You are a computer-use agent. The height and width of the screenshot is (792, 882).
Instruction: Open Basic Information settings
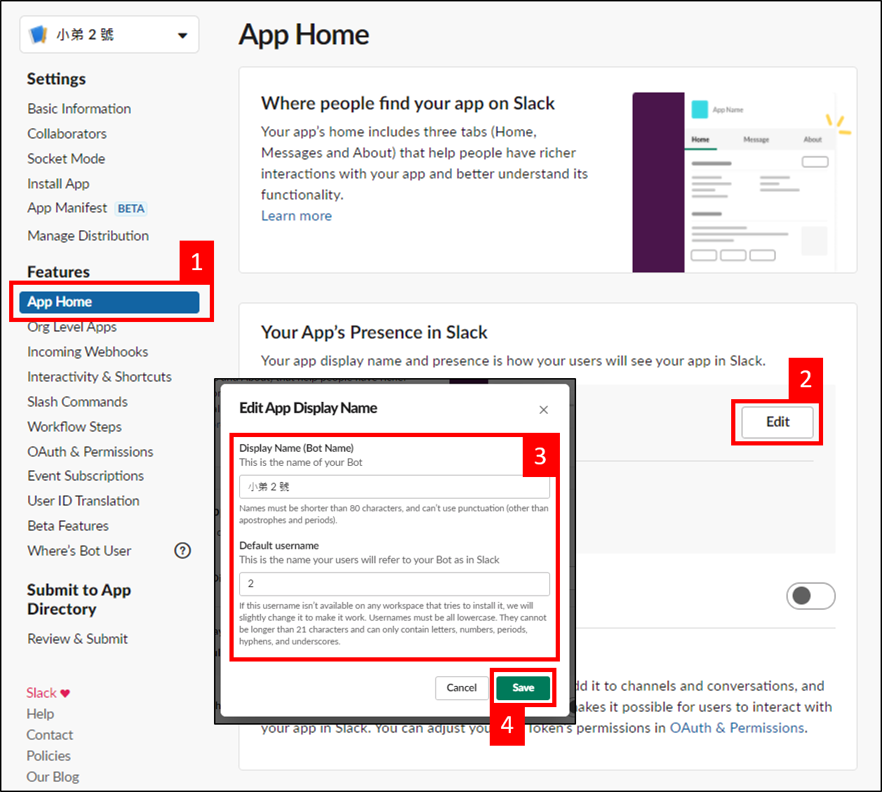[x=79, y=109]
